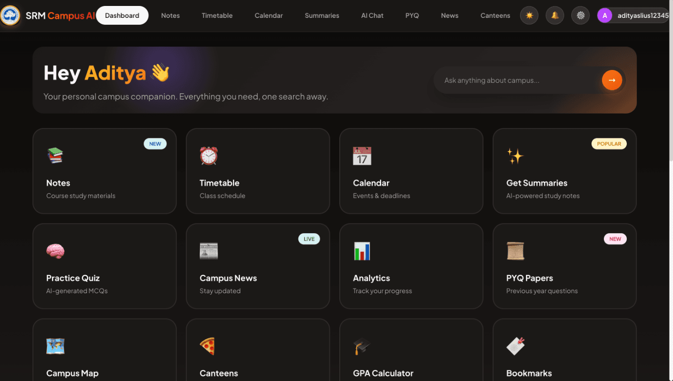Click the 'Events & deadlines' subtitle

381,196
